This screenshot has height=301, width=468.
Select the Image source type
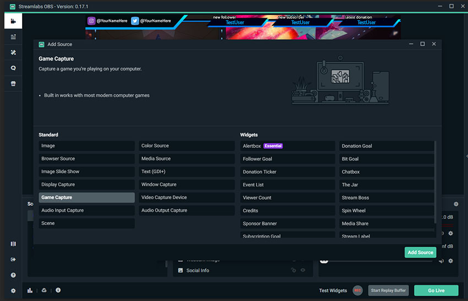tap(86, 146)
